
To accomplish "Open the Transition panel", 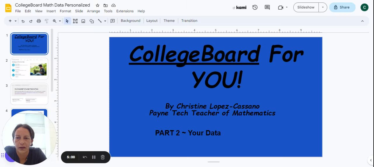I will [189, 21].
